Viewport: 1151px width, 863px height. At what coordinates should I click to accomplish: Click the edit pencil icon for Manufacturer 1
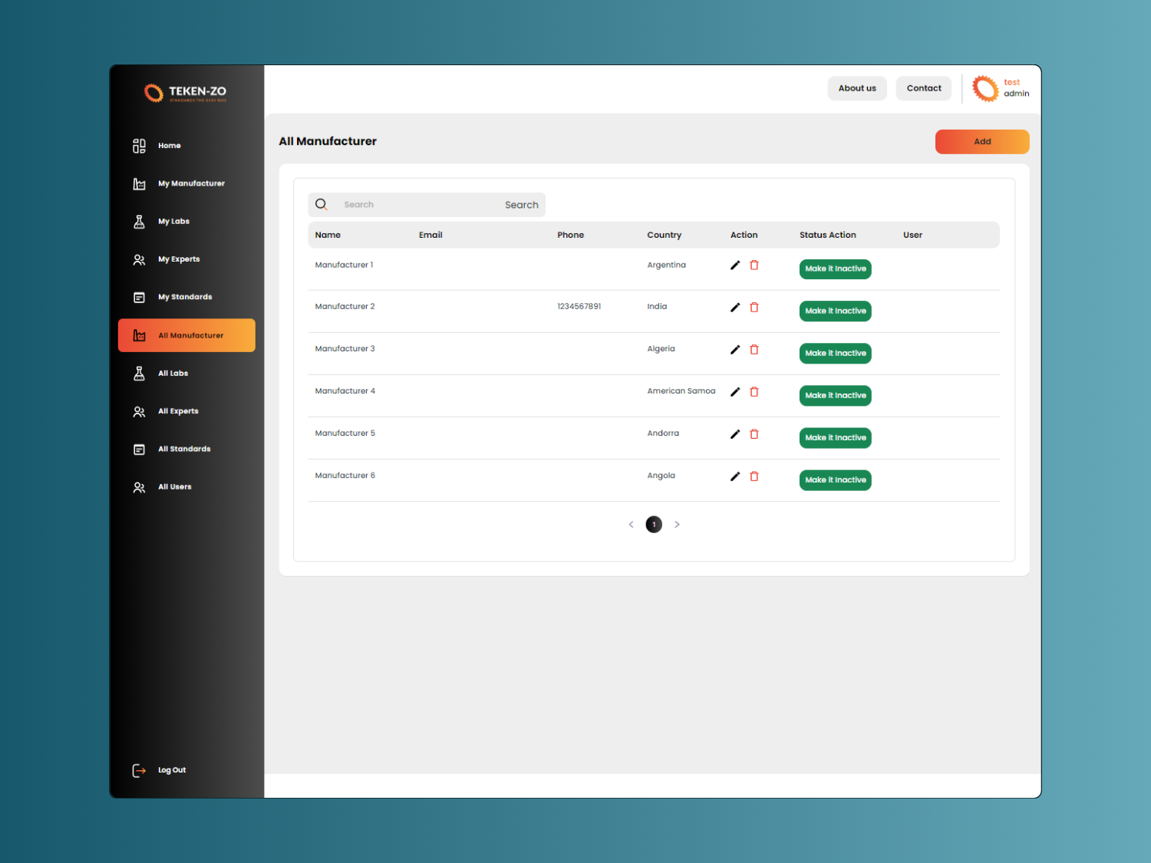(x=734, y=265)
